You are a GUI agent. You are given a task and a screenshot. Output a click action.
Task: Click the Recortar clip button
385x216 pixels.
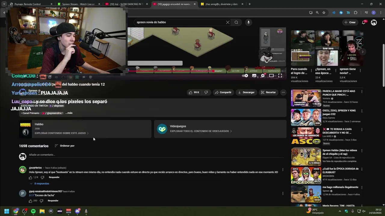coord(268,92)
